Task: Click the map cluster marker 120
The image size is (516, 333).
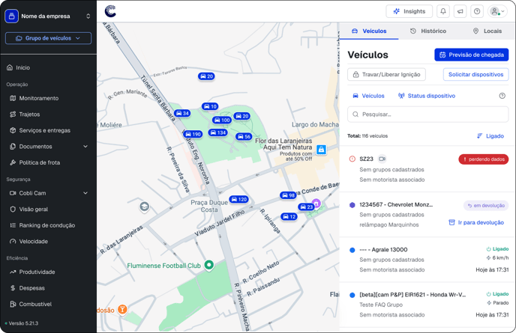Action: click(x=239, y=199)
